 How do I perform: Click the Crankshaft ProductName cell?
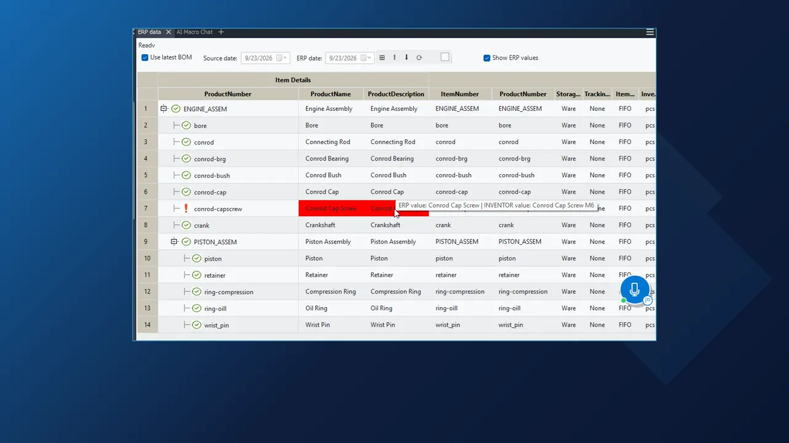point(331,225)
